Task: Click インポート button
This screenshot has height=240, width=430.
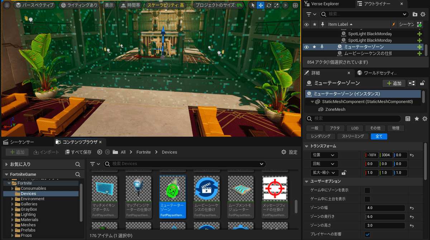Action: tap(46, 152)
